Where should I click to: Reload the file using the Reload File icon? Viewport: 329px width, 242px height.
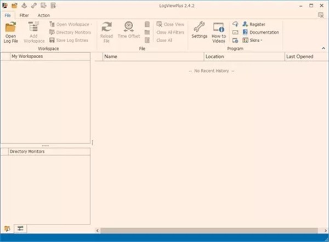coord(106,32)
